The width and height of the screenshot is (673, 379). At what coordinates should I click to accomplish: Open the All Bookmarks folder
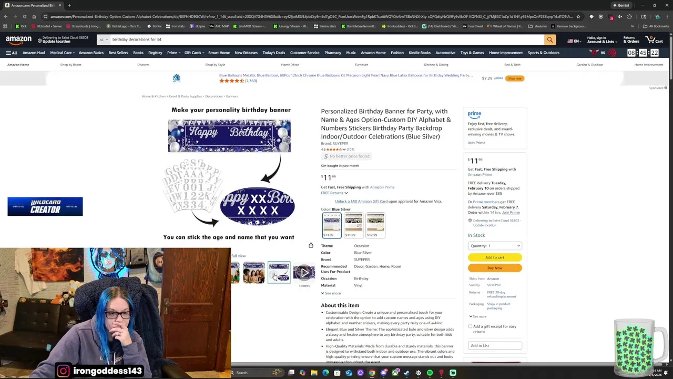657,26
